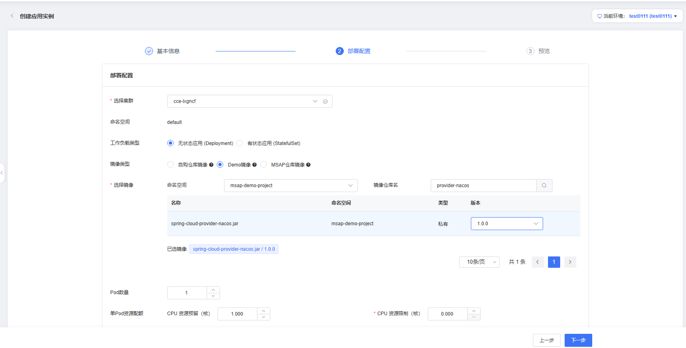Click the search icon for 镜像仓库名
The image size is (686, 348).
[x=544, y=186]
